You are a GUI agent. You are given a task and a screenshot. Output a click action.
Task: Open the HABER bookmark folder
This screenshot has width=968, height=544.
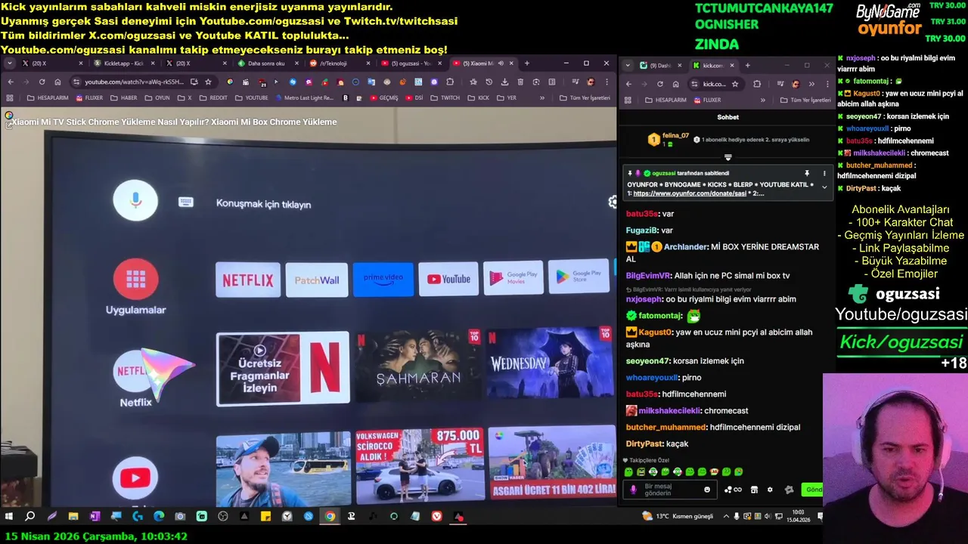(x=124, y=97)
